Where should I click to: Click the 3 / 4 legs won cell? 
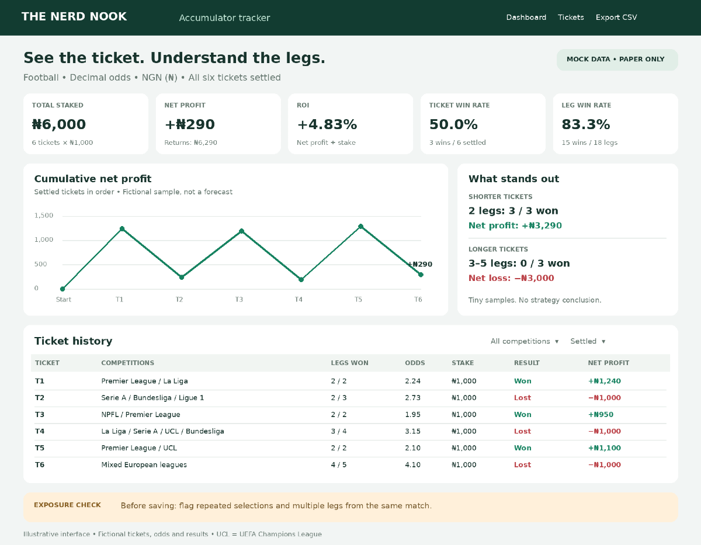pos(339,431)
